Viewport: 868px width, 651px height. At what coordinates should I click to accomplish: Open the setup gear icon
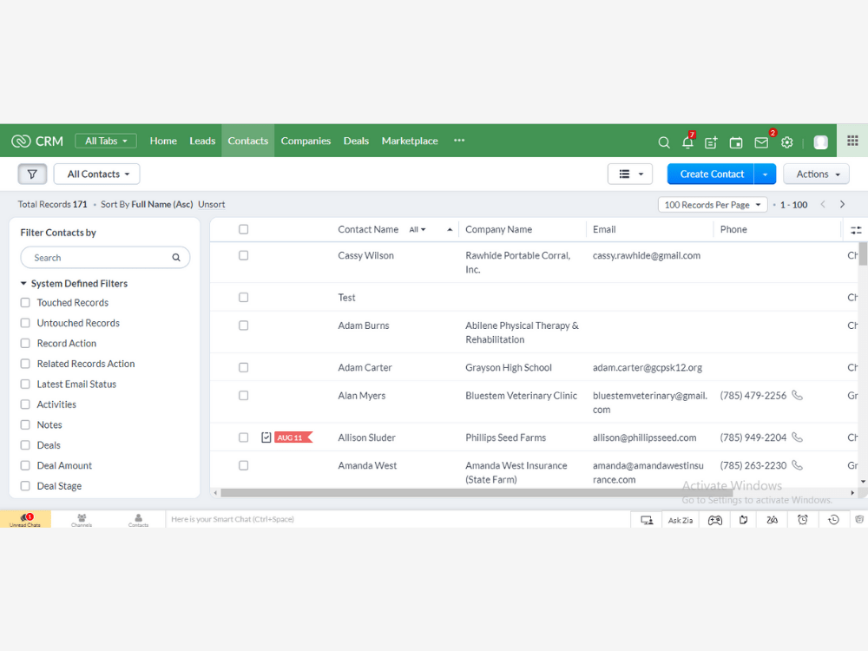[786, 142]
